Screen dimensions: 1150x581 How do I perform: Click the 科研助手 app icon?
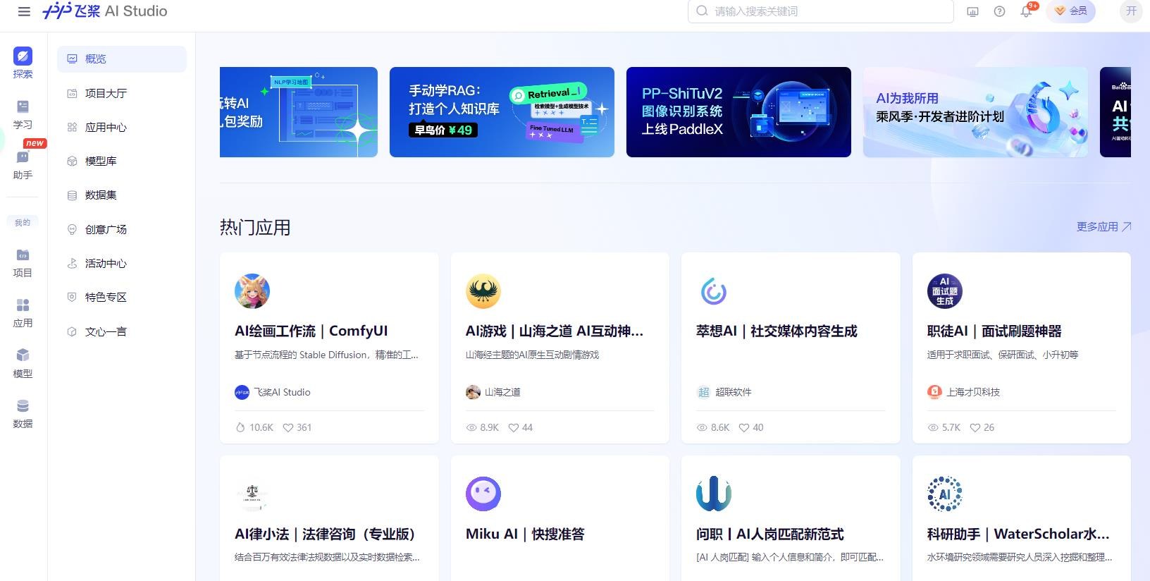point(945,494)
